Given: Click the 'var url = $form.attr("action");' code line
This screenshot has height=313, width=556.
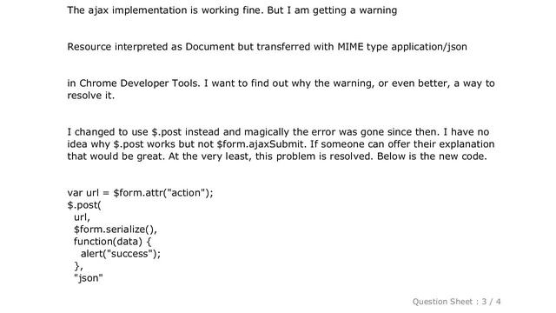Looking at the screenshot, I should [140, 193].
